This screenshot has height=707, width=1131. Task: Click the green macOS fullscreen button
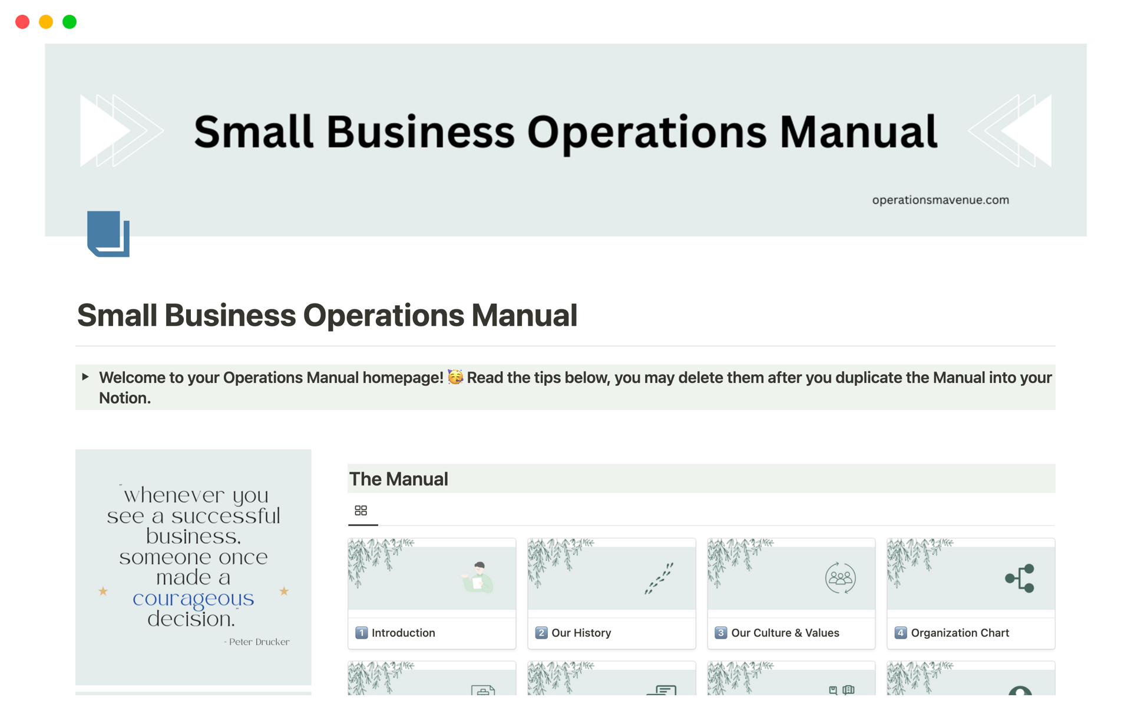coord(70,22)
